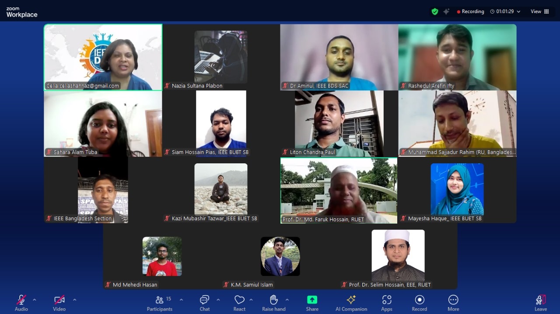Select Md Mehedi Hasan's video tile
This screenshot has height=314, width=560.
(162, 256)
